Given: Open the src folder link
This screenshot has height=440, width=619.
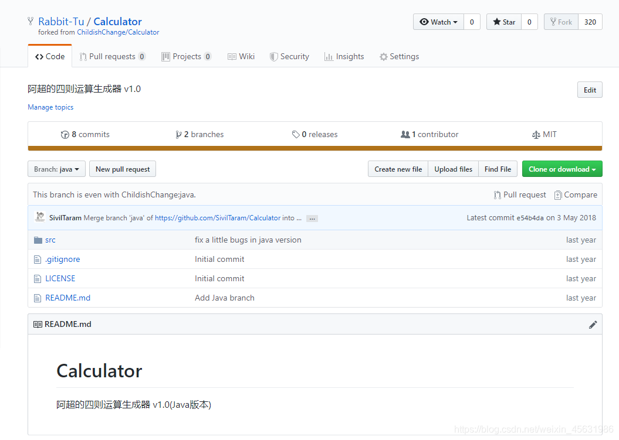Looking at the screenshot, I should (x=50, y=240).
